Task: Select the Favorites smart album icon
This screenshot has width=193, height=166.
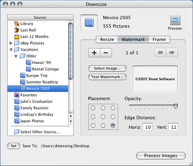Action: click(x=17, y=95)
